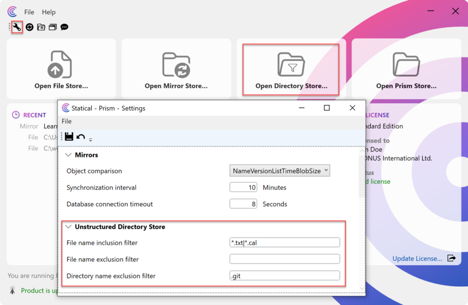
Task: Open File menu in main window
Action: coord(29,12)
